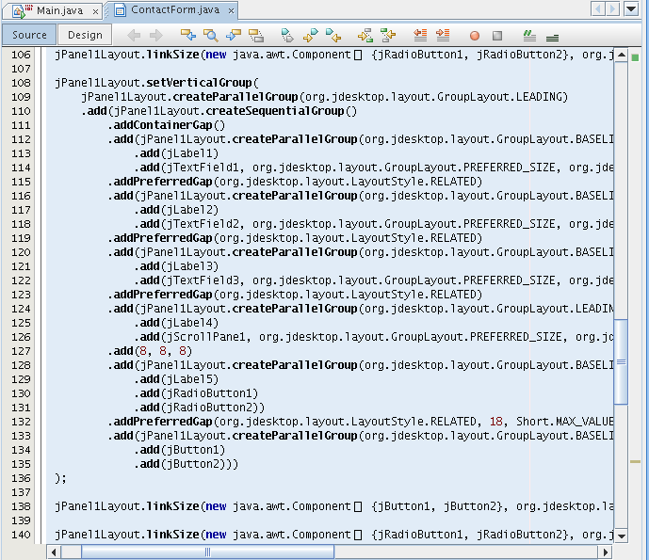Click the Stop Macro Recording square icon
Screen dimensions: 649x560
[497, 36]
